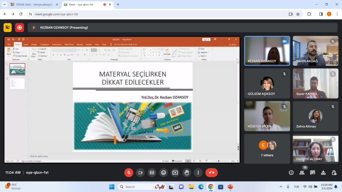342x192 pixels.
Task: Open the Activities panel icon
Action: click(x=323, y=173)
